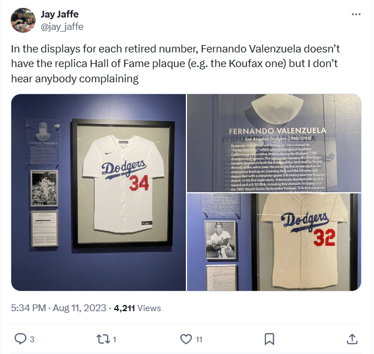374x354 pixels.
Task: Open the number 32 Koufax jersey photo
Action: pyautogui.click(x=274, y=242)
